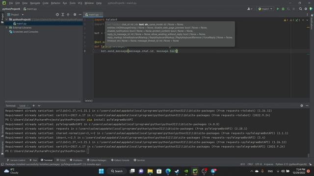Image resolution: width=314 pixels, height=176 pixels.
Task: Open terminal sessions dropdown arrow
Action: pyautogui.click(x=39, y=106)
